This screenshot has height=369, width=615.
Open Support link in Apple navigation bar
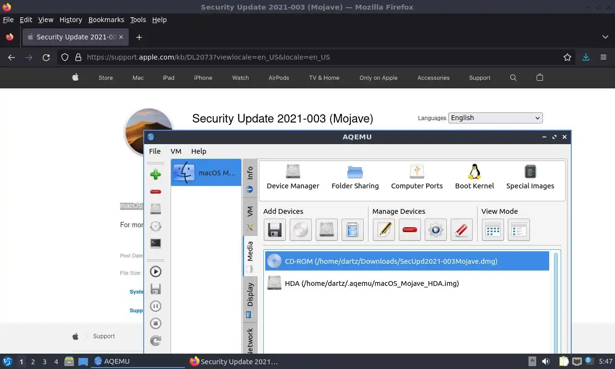click(x=480, y=78)
